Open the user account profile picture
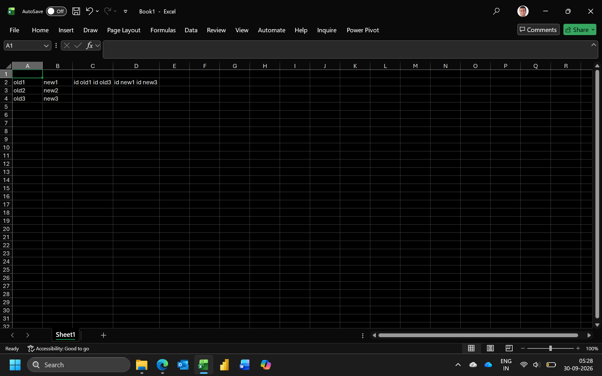Image resolution: width=602 pixels, height=376 pixels. (x=523, y=11)
